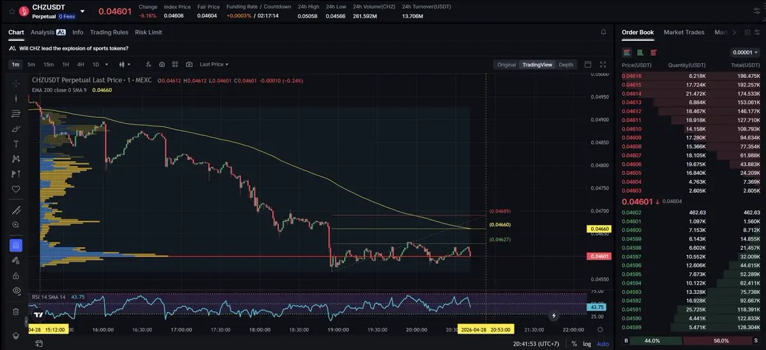The height and width of the screenshot is (350, 766).
Task: Open the multi-chart layout grid icon
Action: coord(176,65)
